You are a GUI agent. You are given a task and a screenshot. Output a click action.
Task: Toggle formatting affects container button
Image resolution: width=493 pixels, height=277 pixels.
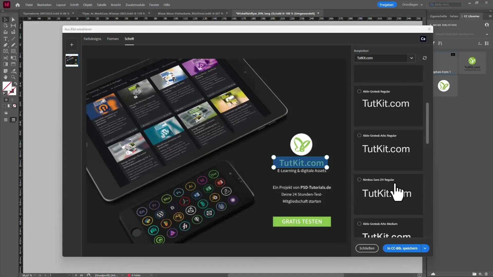pos(6,100)
